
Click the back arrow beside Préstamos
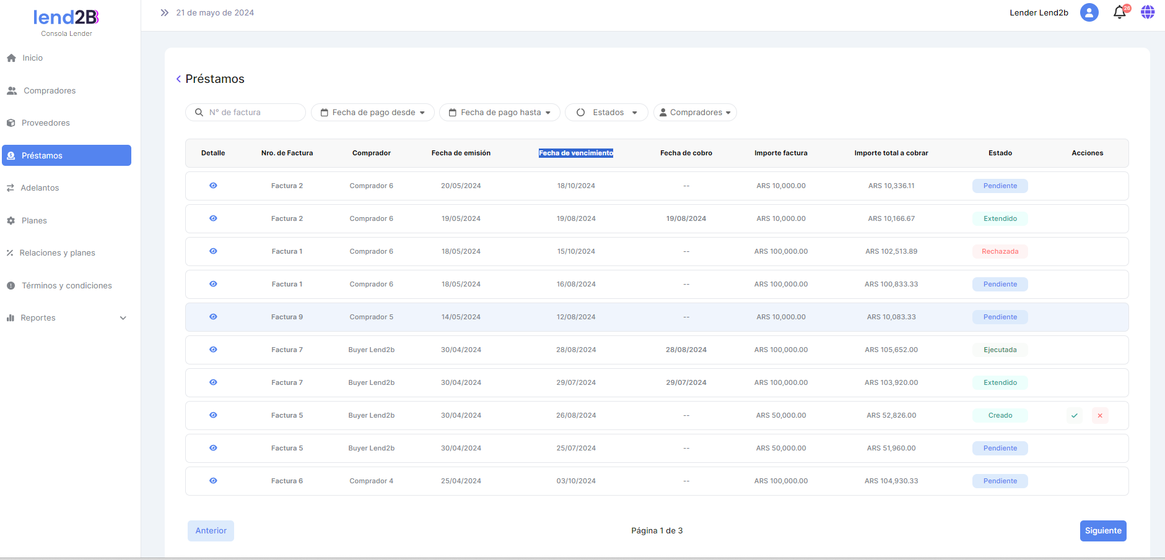pos(178,79)
